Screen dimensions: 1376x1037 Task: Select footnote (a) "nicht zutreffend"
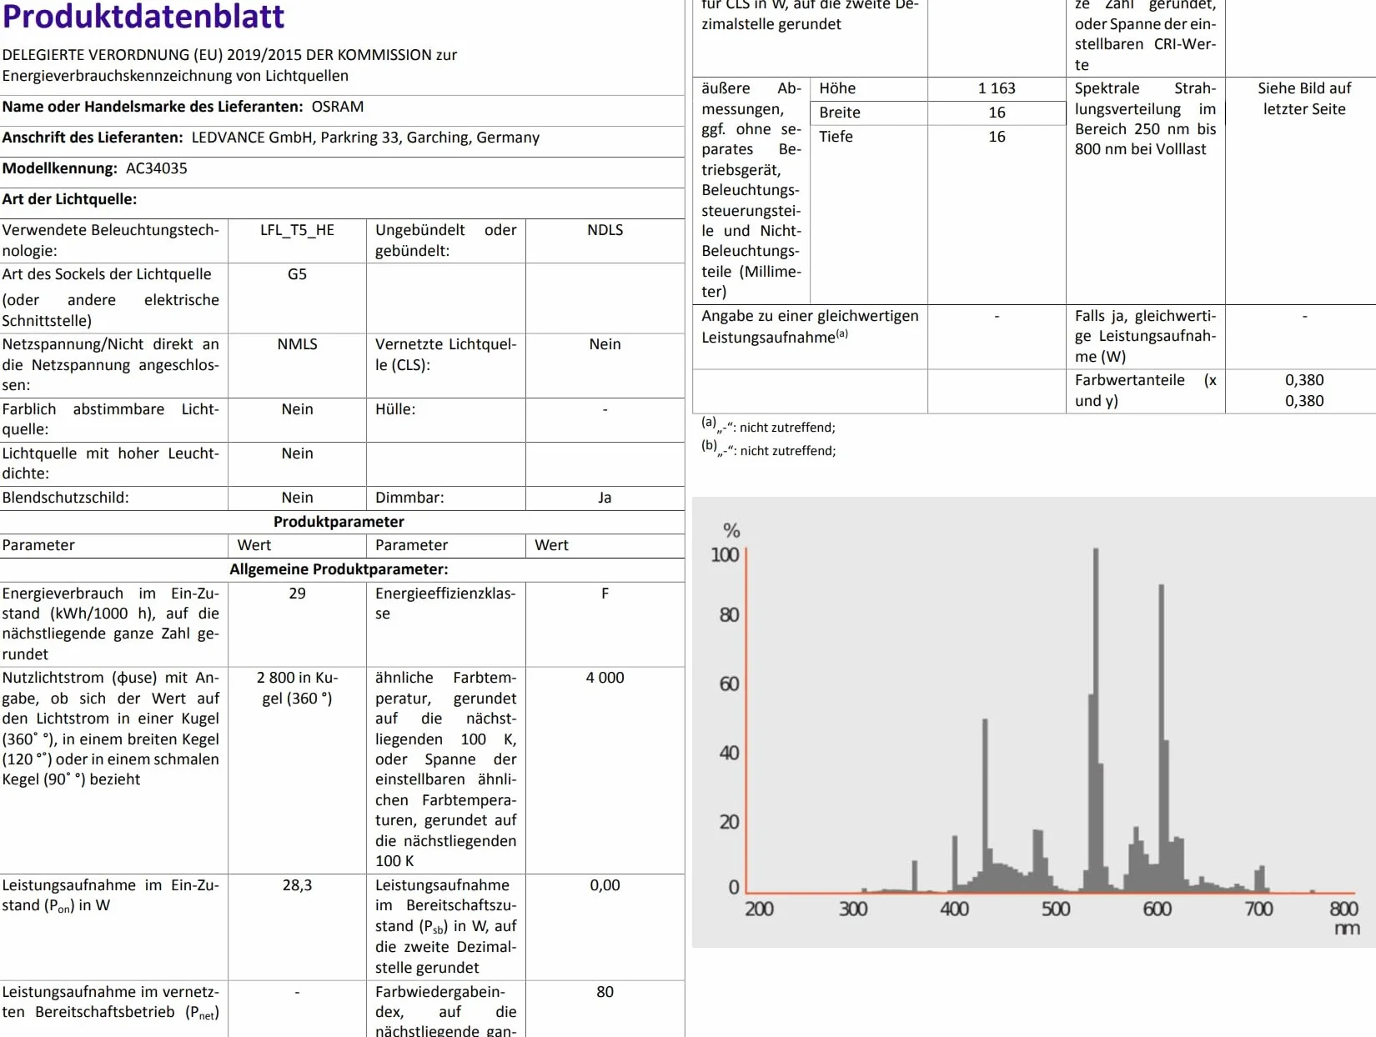[x=786, y=428]
